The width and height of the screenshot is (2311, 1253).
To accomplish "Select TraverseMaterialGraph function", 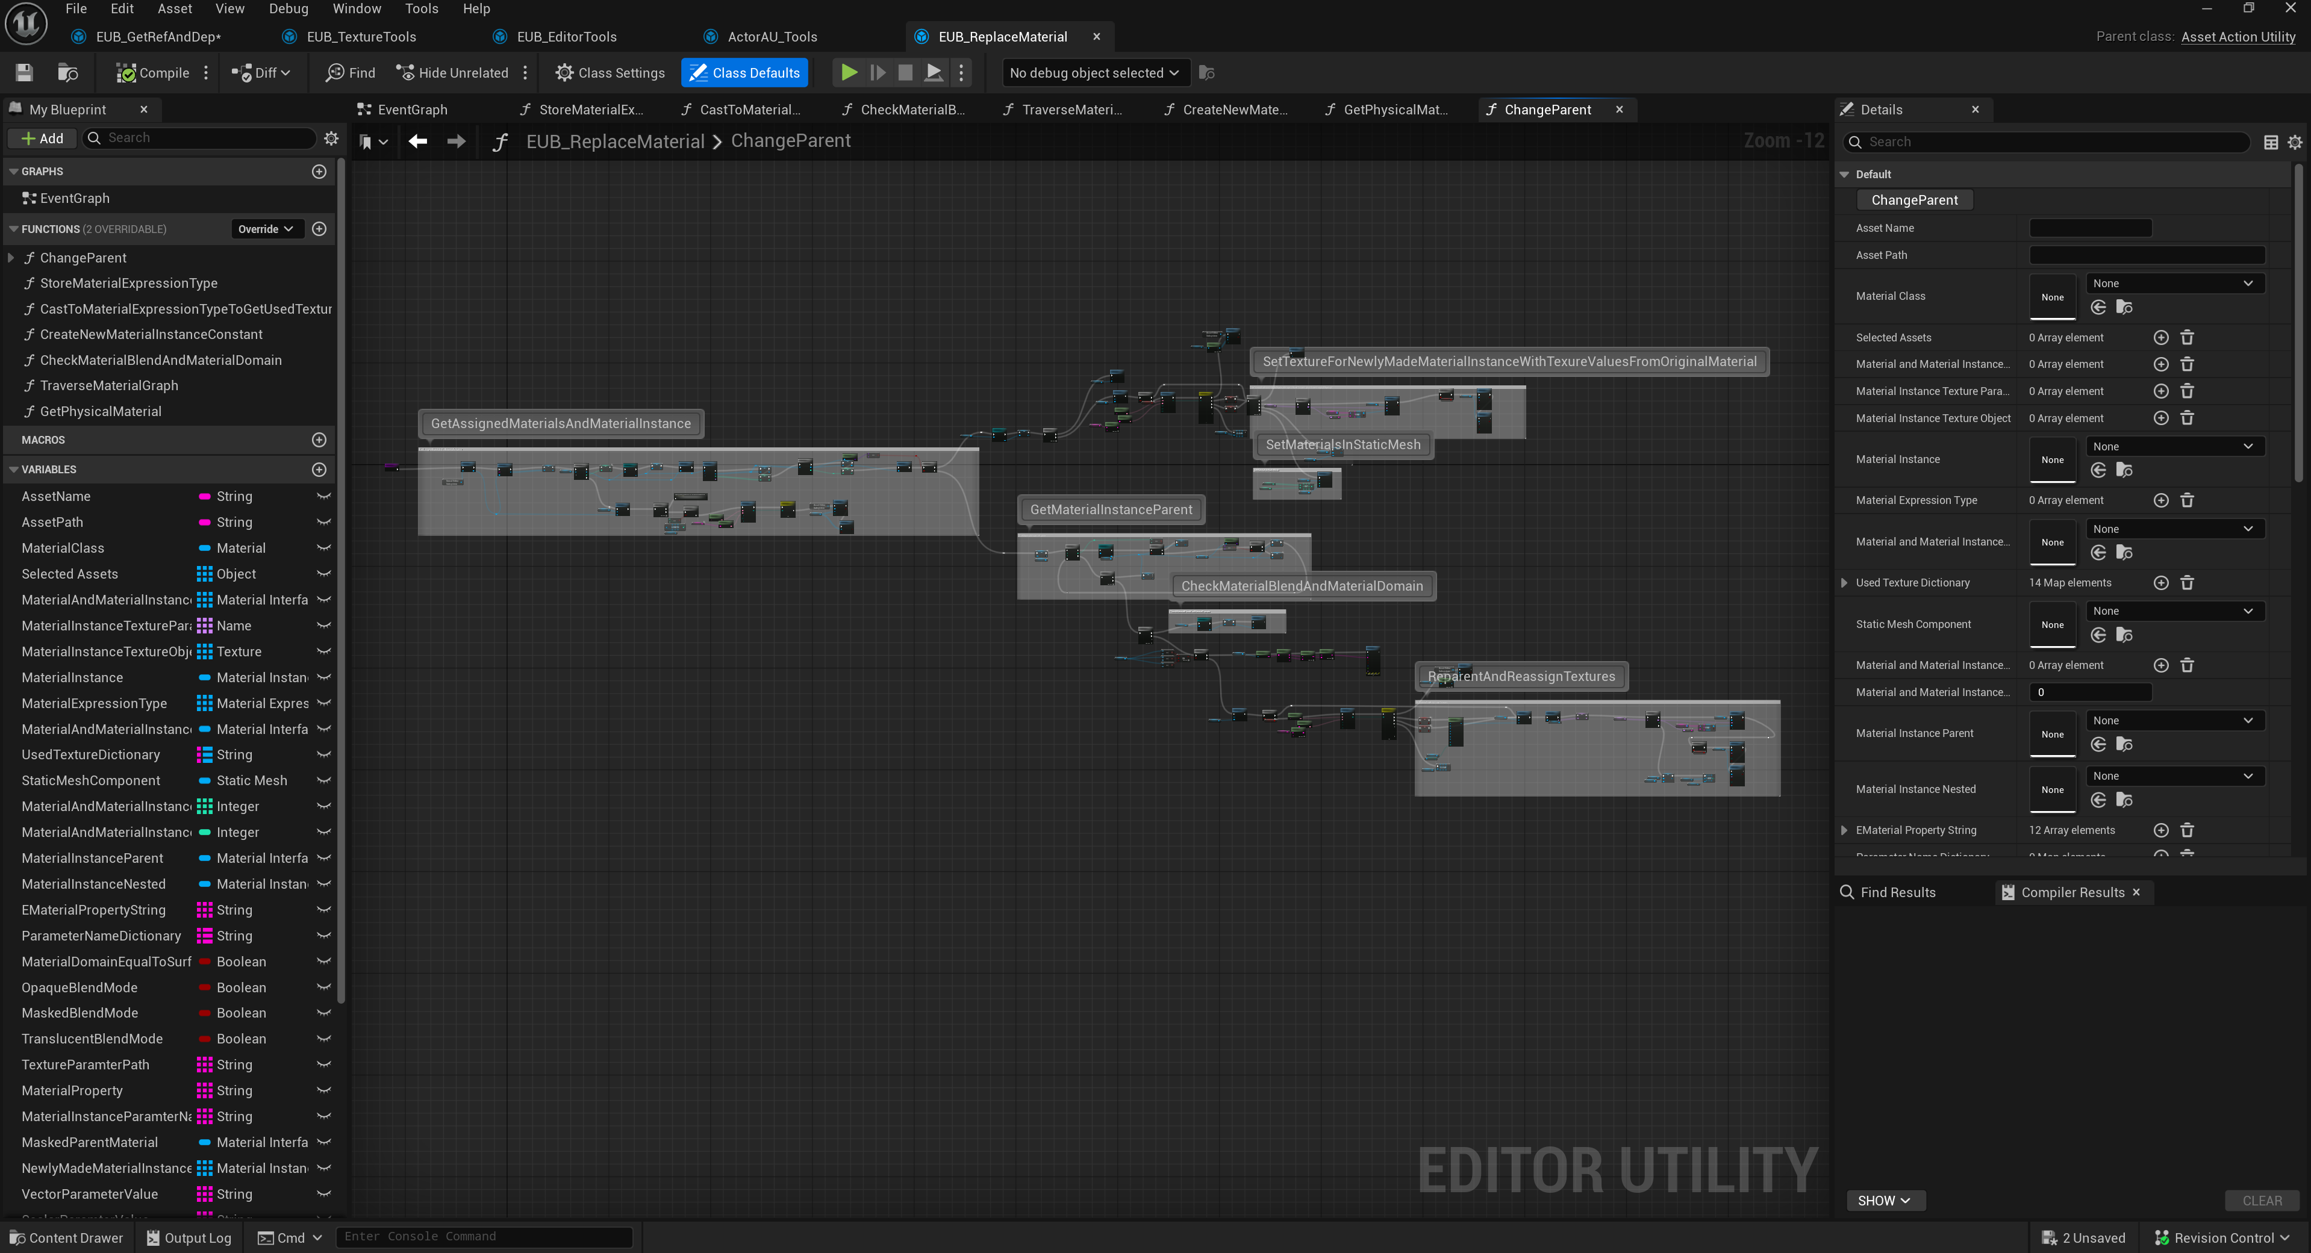I will (x=108, y=386).
